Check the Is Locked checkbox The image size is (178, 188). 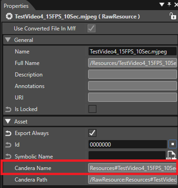(x=92, y=109)
